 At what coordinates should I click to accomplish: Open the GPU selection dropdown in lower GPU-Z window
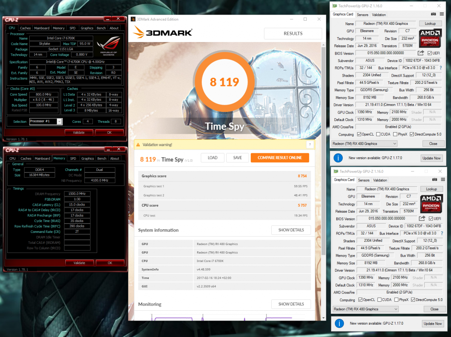click(365, 309)
